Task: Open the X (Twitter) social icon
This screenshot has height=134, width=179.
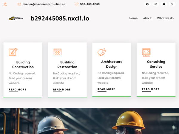Action: pos(172,4)
